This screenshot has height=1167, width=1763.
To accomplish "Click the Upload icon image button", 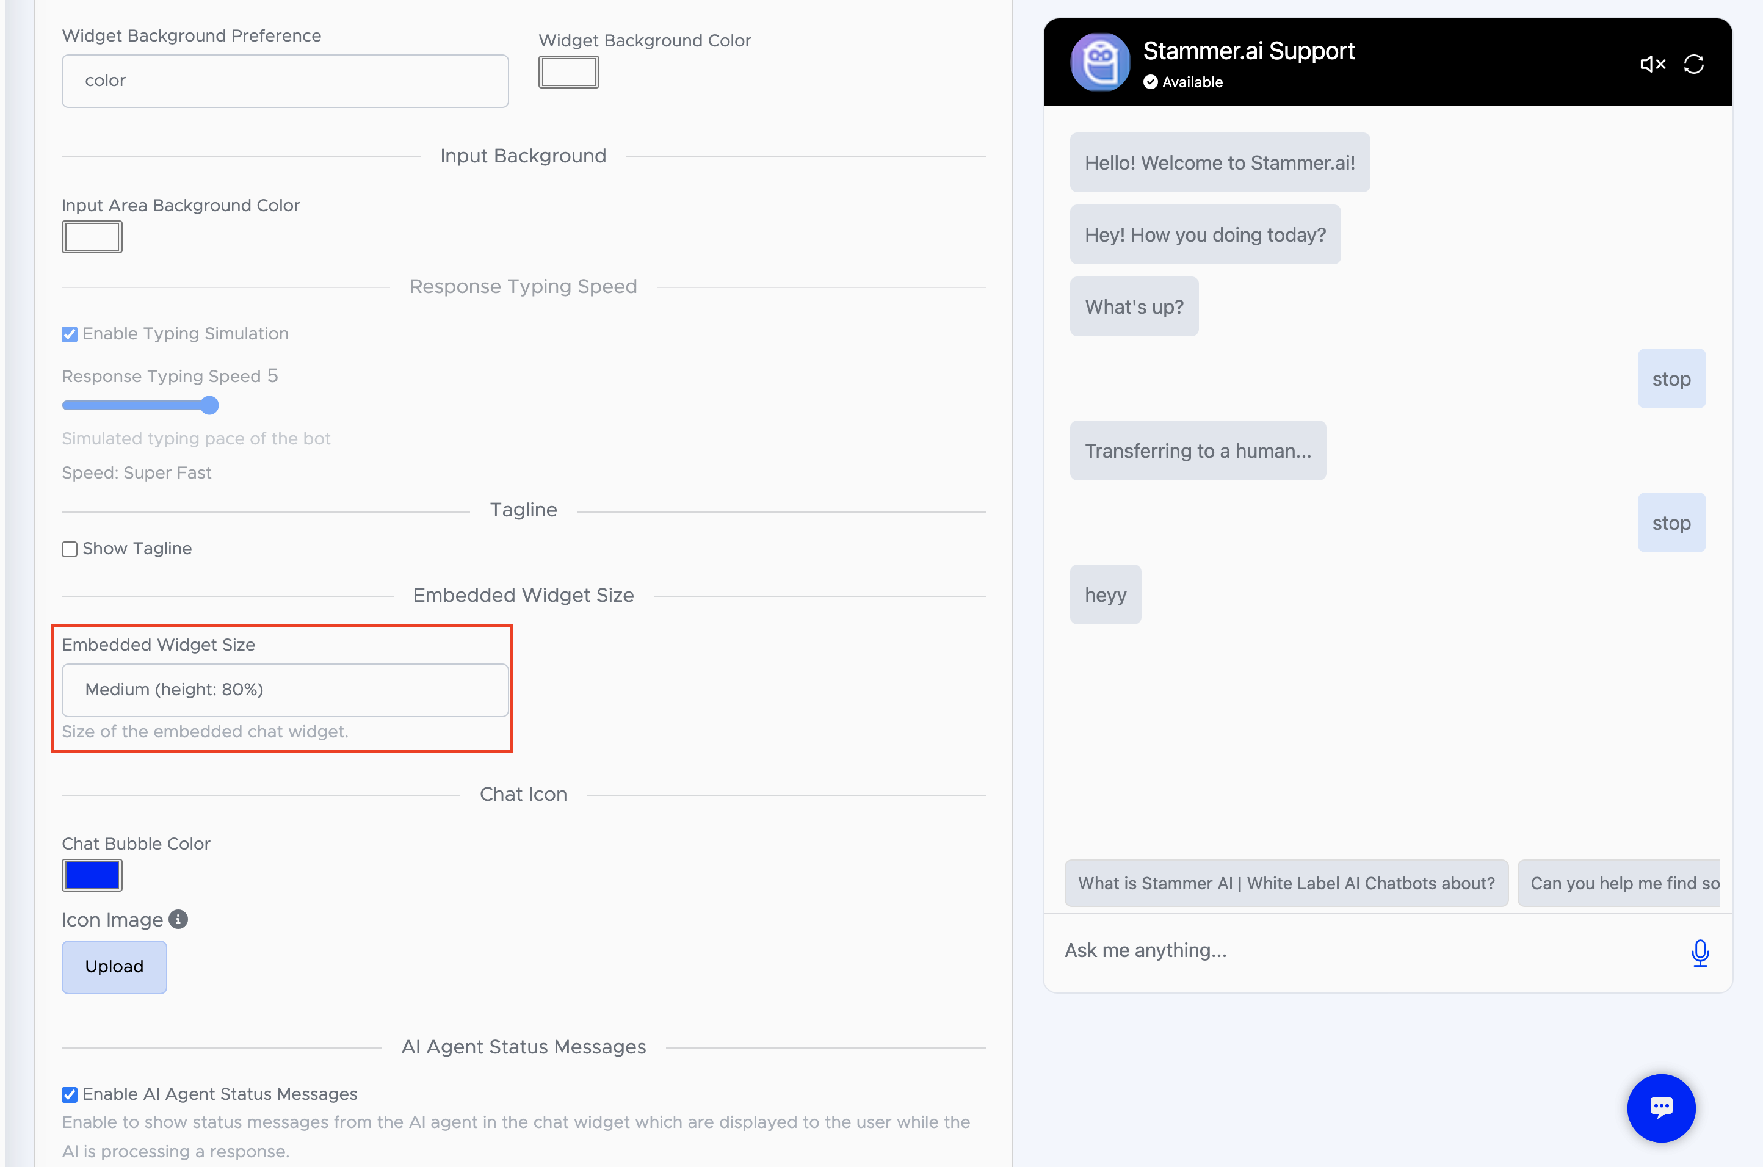I will click(114, 967).
